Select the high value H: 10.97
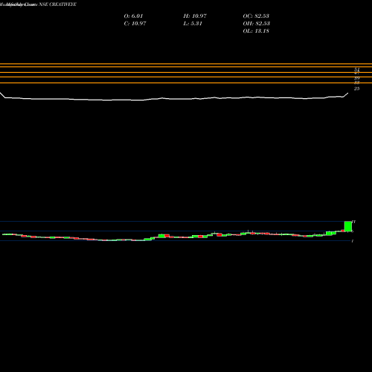The width and height of the screenshot is (372, 372). pos(195,16)
